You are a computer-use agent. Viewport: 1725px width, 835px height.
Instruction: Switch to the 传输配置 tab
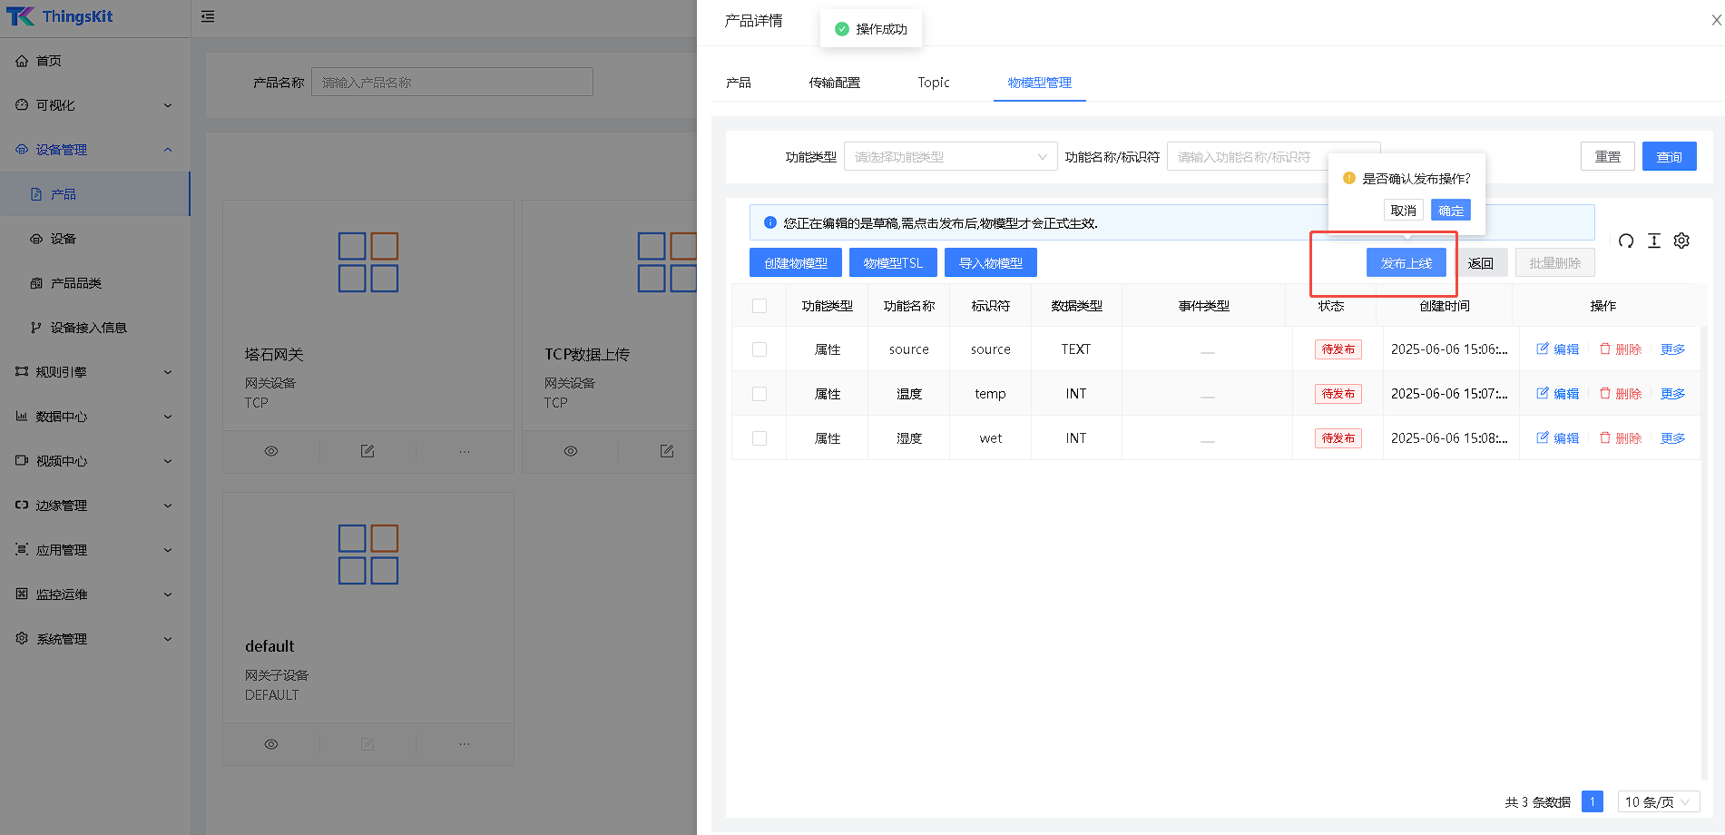[x=834, y=83]
